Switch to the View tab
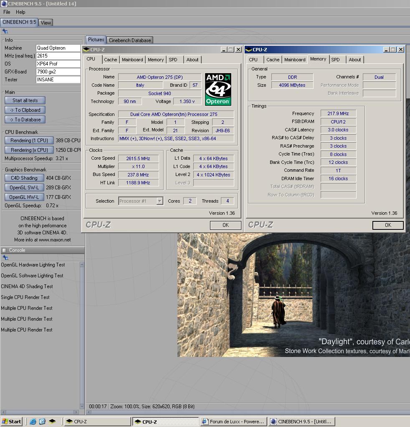 point(46,23)
